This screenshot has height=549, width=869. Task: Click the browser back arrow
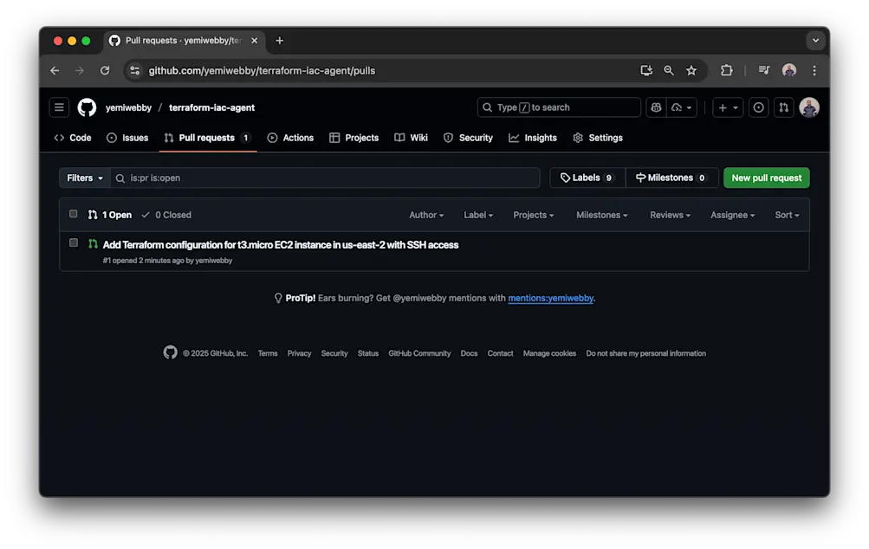coord(55,70)
